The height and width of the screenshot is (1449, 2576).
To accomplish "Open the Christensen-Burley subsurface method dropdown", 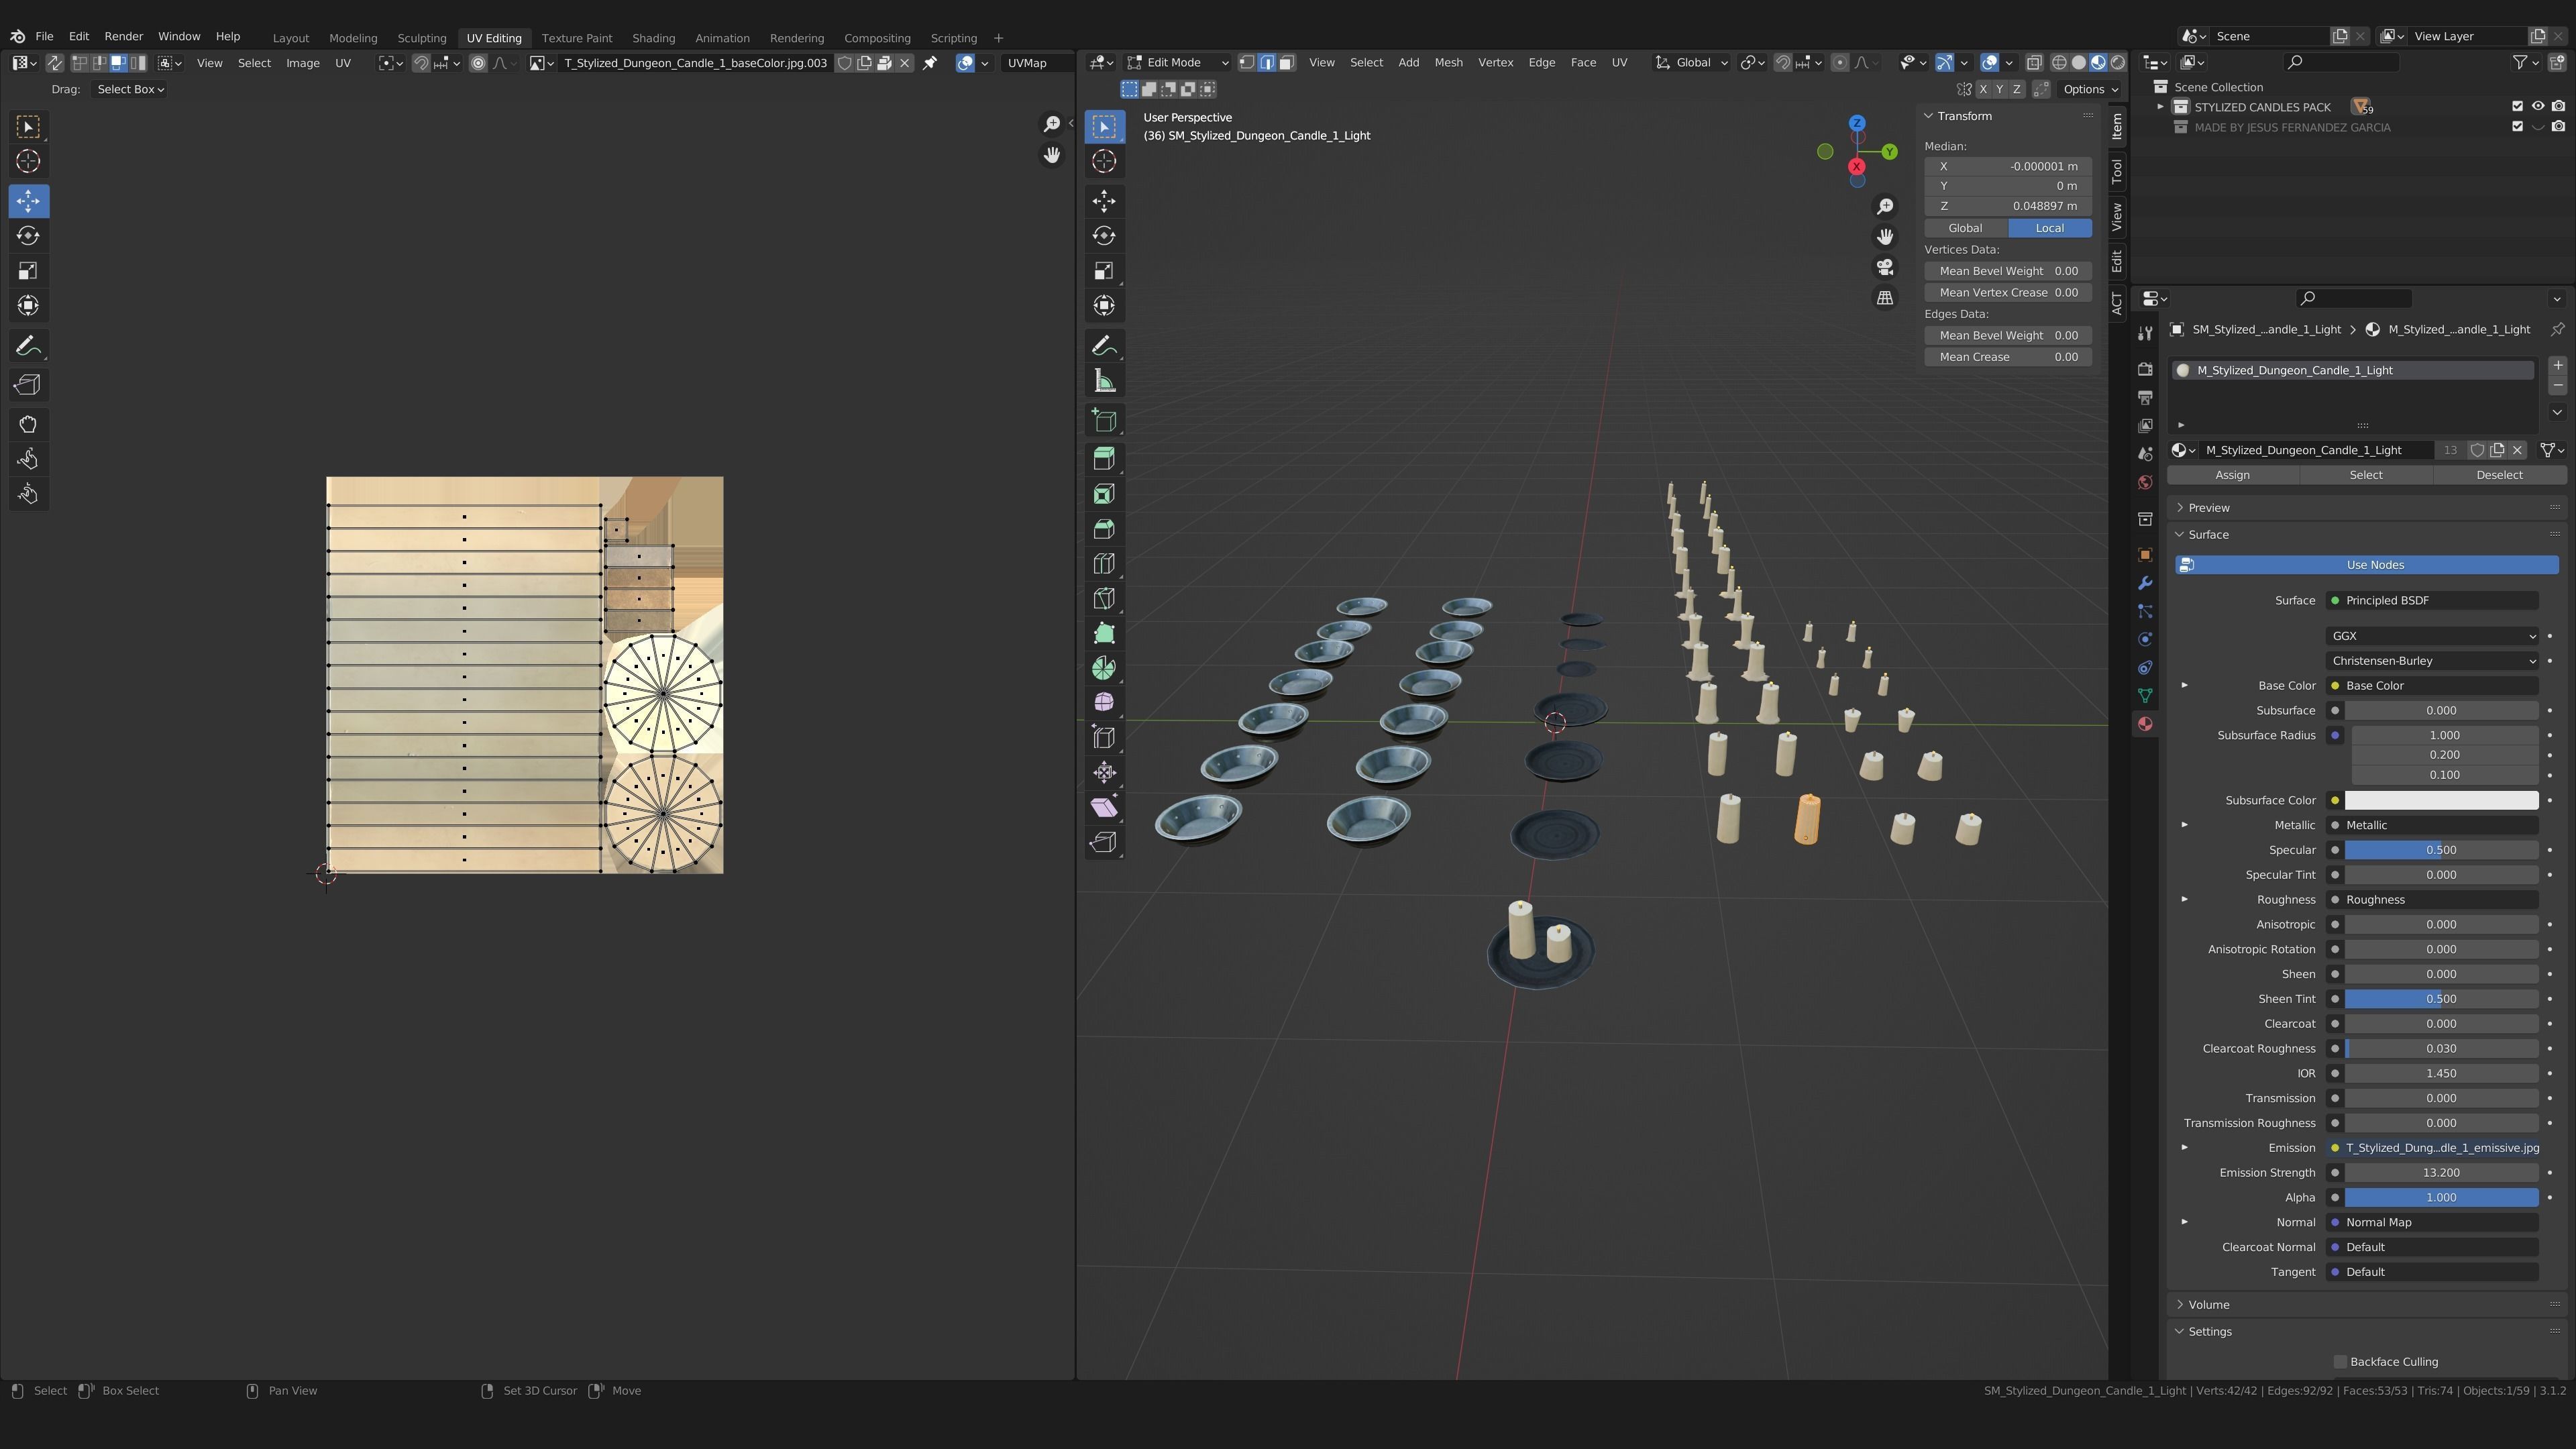I will (2431, 660).
